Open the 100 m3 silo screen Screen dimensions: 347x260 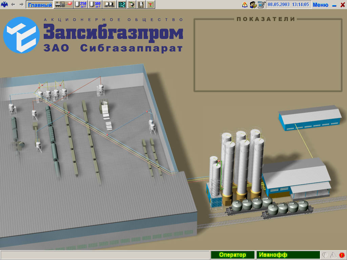point(95,4)
